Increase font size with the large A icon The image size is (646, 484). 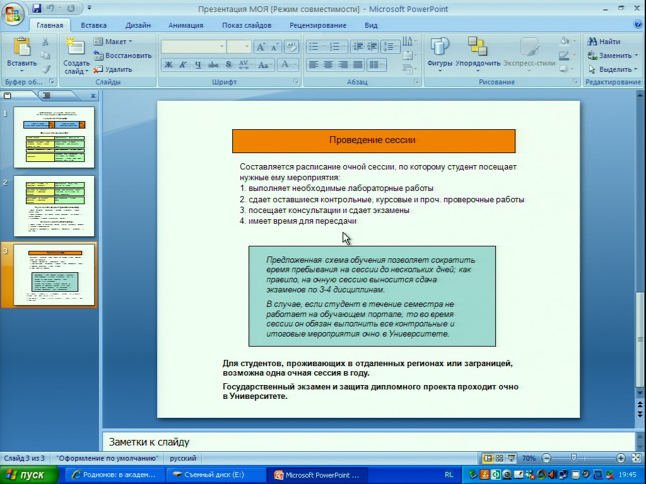coord(261,47)
